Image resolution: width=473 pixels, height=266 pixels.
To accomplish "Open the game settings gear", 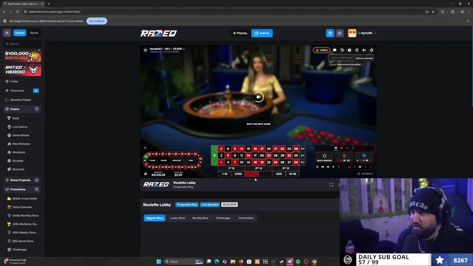I will pos(371,50).
